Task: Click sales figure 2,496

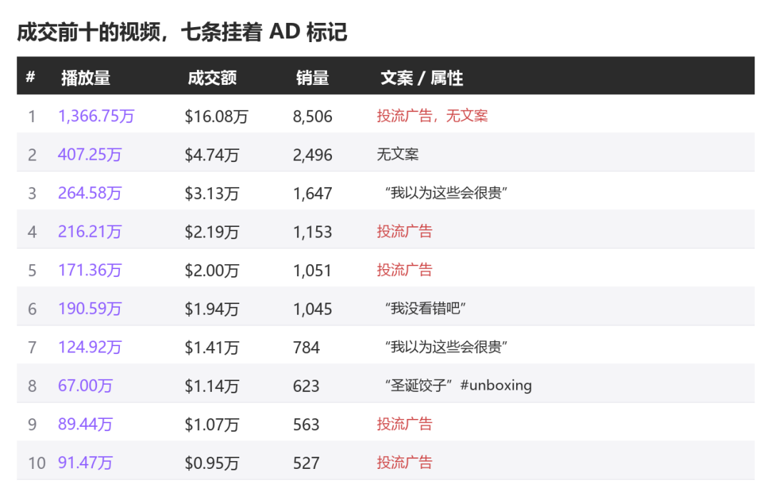Action: pos(313,155)
